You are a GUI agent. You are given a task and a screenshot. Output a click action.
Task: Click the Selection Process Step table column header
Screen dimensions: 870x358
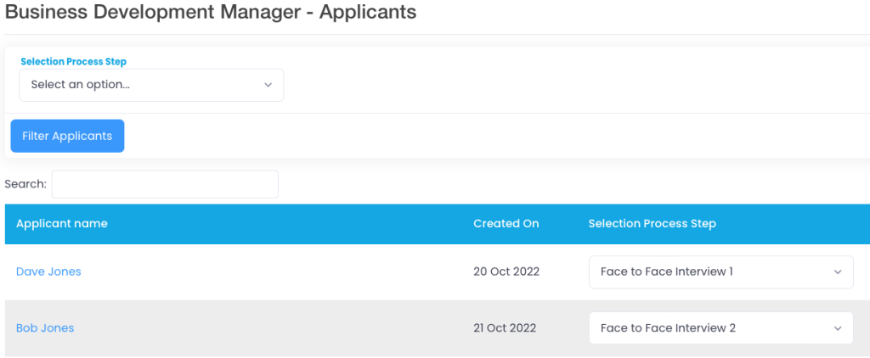652,223
